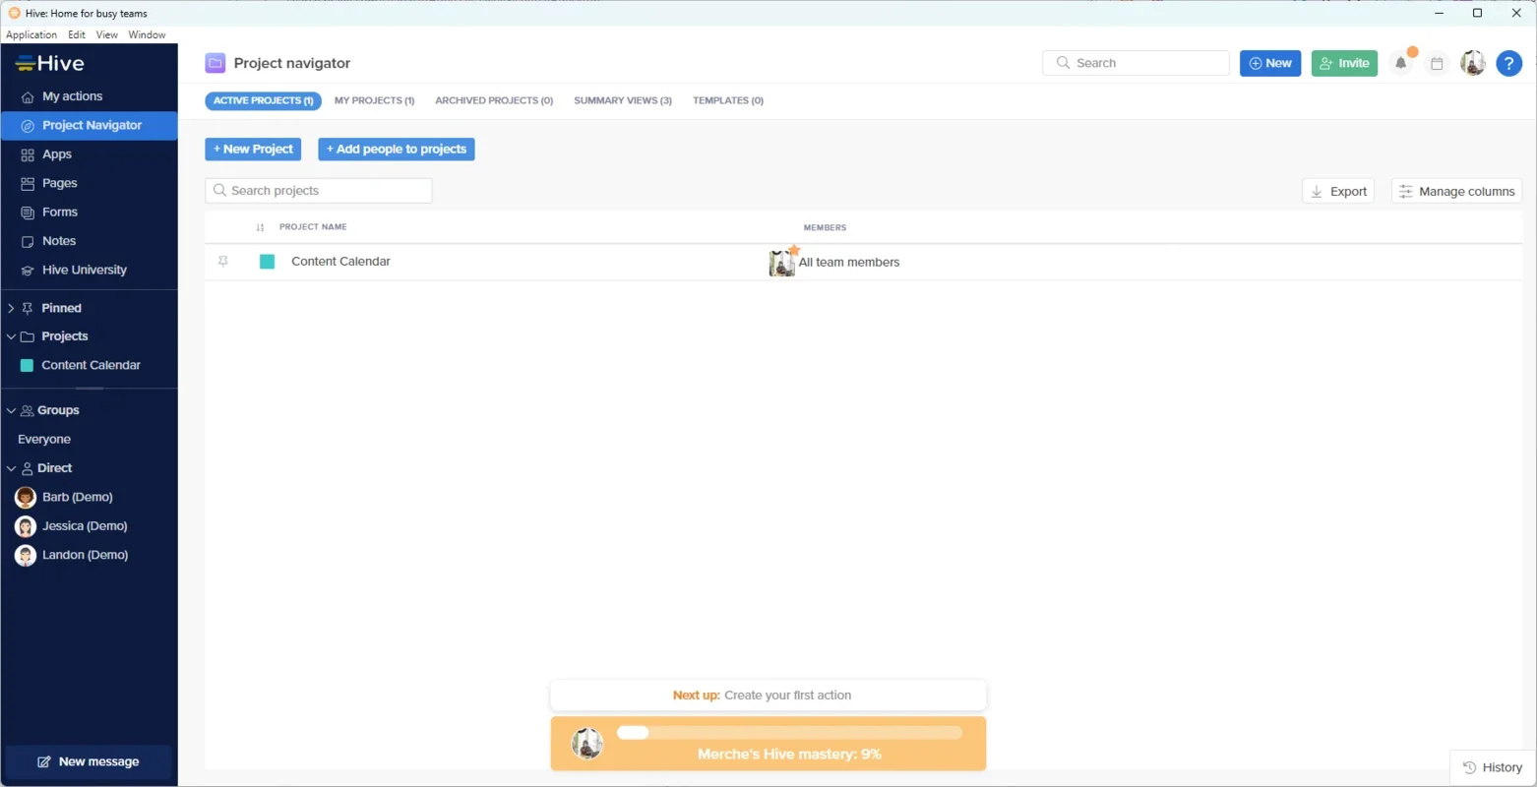This screenshot has height=787, width=1537.
Task: Open the Application menu
Action: [31, 34]
